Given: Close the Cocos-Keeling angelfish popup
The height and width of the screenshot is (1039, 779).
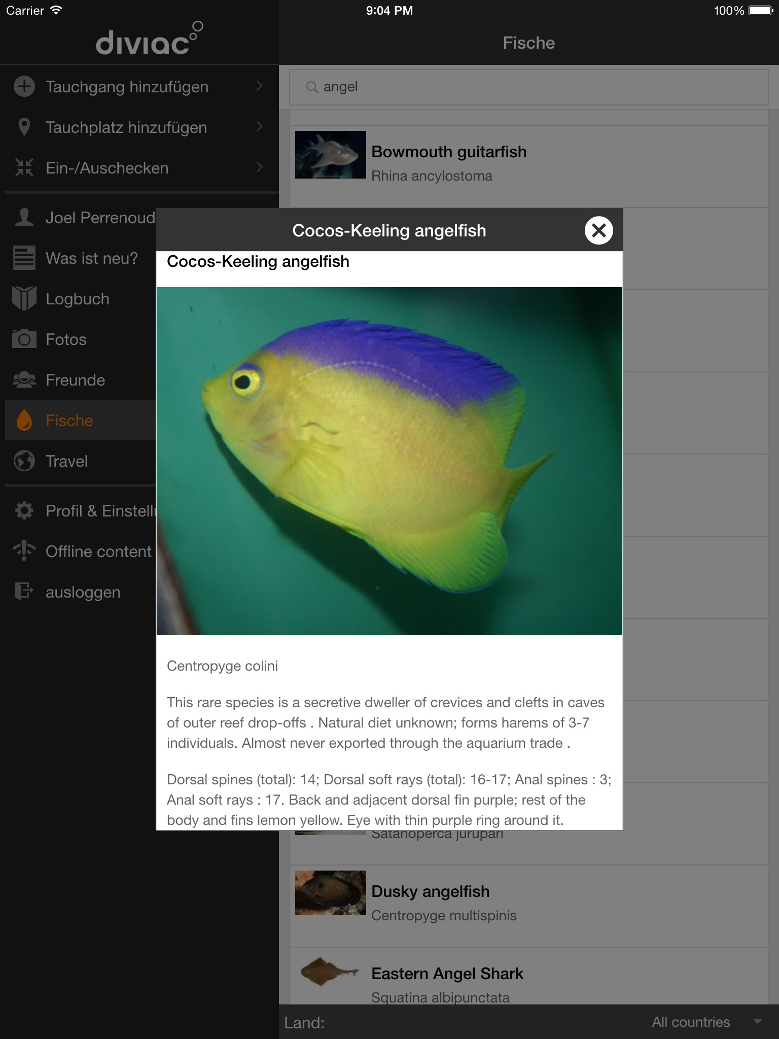Looking at the screenshot, I should pos(598,230).
